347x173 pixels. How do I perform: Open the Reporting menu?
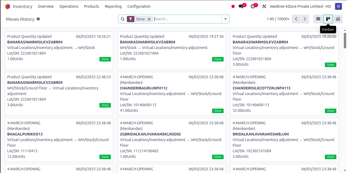point(113,6)
